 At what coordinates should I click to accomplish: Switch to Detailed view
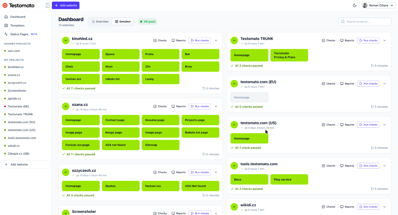pos(123,21)
